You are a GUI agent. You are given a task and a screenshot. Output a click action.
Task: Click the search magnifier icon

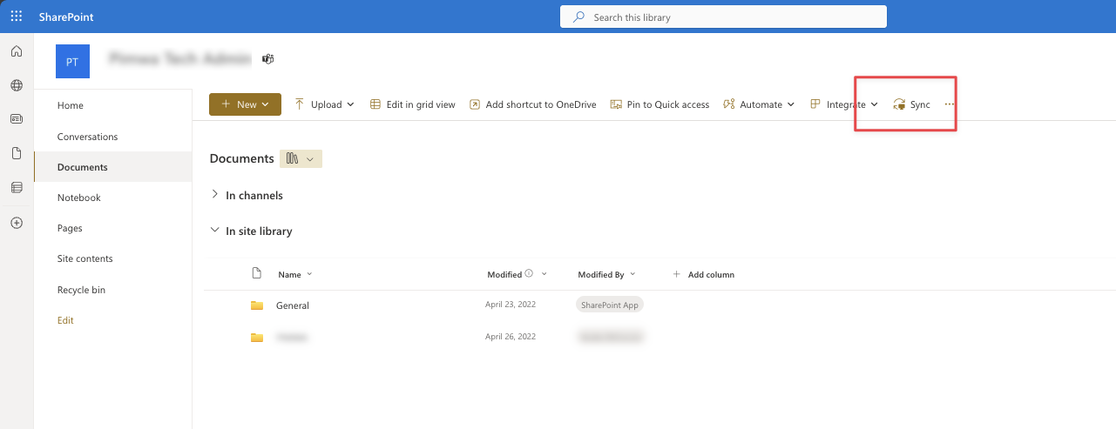point(578,17)
